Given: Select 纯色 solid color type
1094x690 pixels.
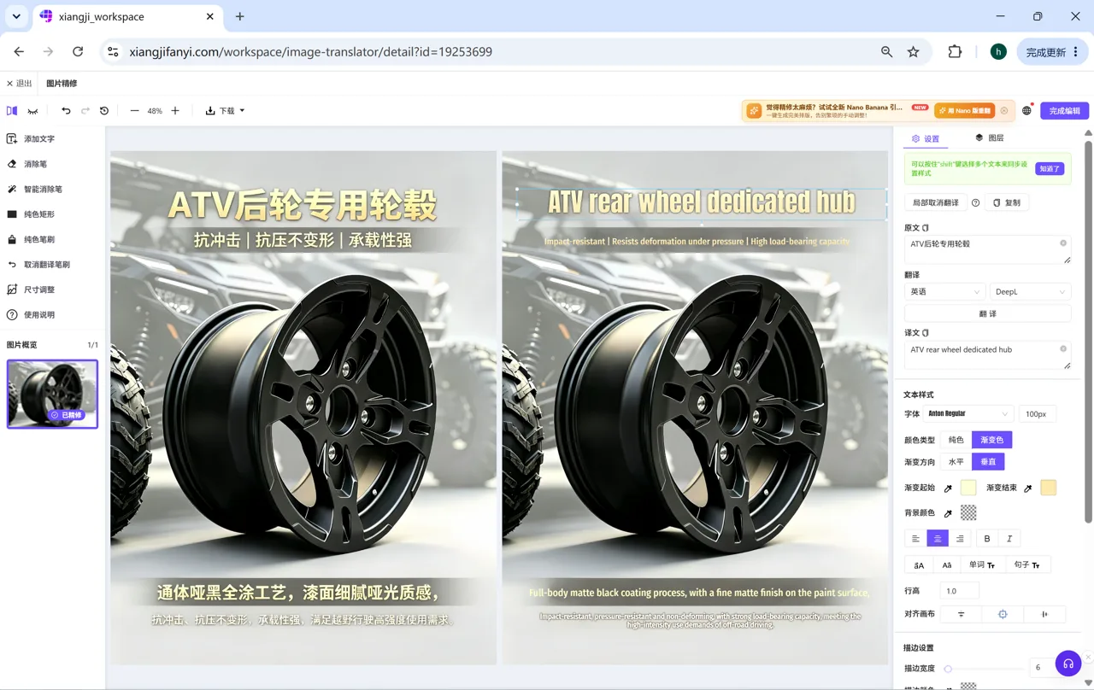Looking at the screenshot, I should click(x=956, y=440).
